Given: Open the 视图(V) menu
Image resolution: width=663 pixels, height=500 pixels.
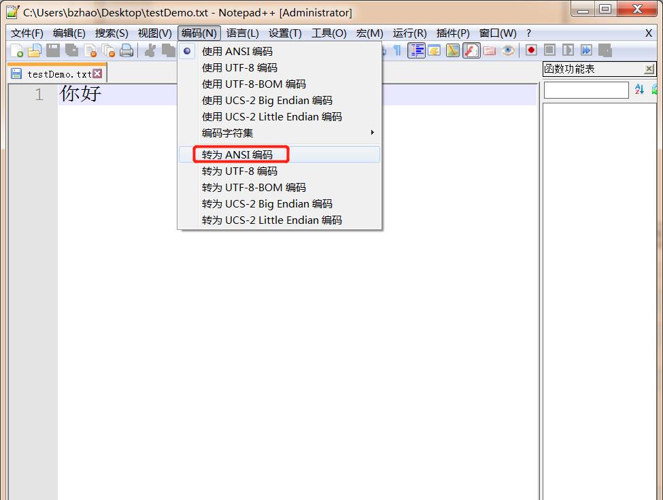Looking at the screenshot, I should click(x=155, y=33).
